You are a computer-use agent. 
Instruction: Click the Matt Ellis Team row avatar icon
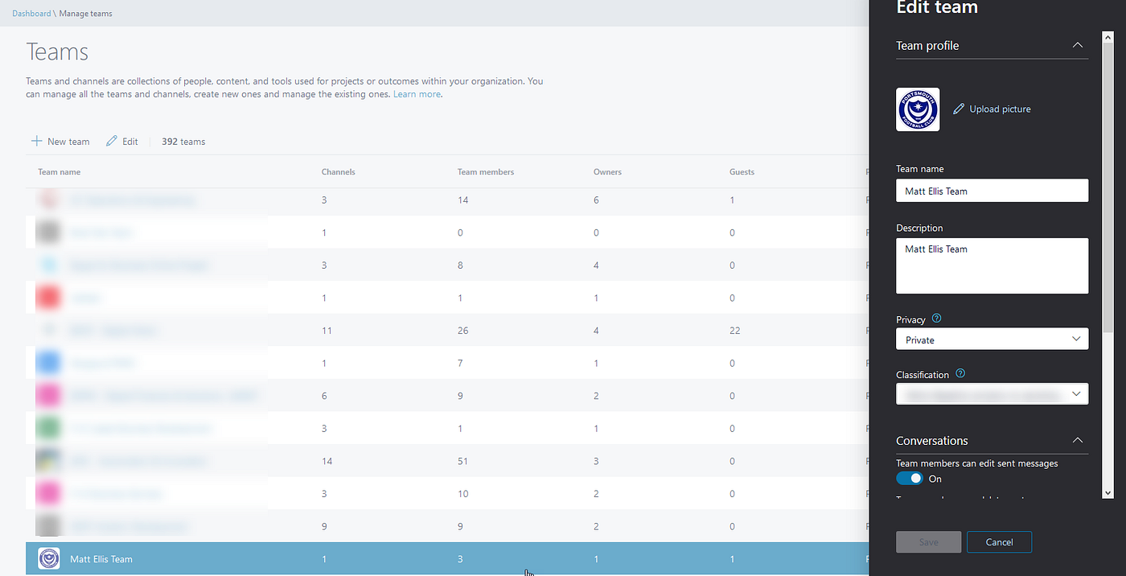[x=49, y=558]
